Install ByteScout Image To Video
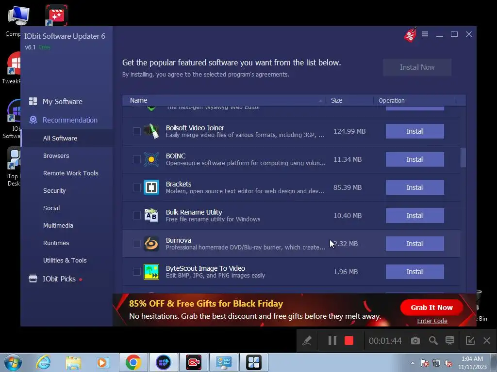This screenshot has height=372, width=497. click(414, 272)
